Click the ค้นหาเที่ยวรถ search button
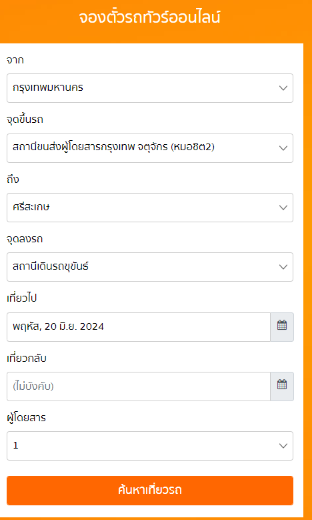This screenshot has width=312, height=520. point(150,491)
